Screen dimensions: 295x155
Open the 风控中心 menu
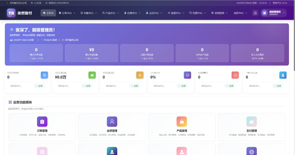(240, 13)
